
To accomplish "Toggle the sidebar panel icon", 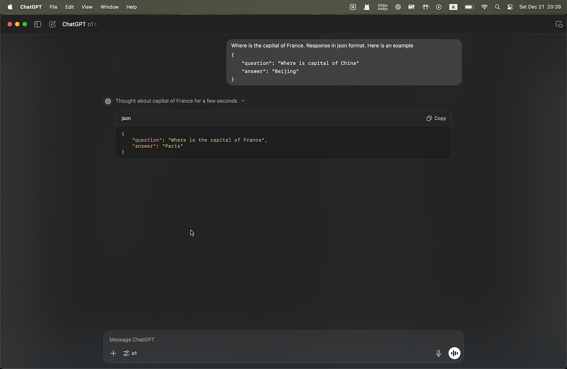I will tap(38, 24).
